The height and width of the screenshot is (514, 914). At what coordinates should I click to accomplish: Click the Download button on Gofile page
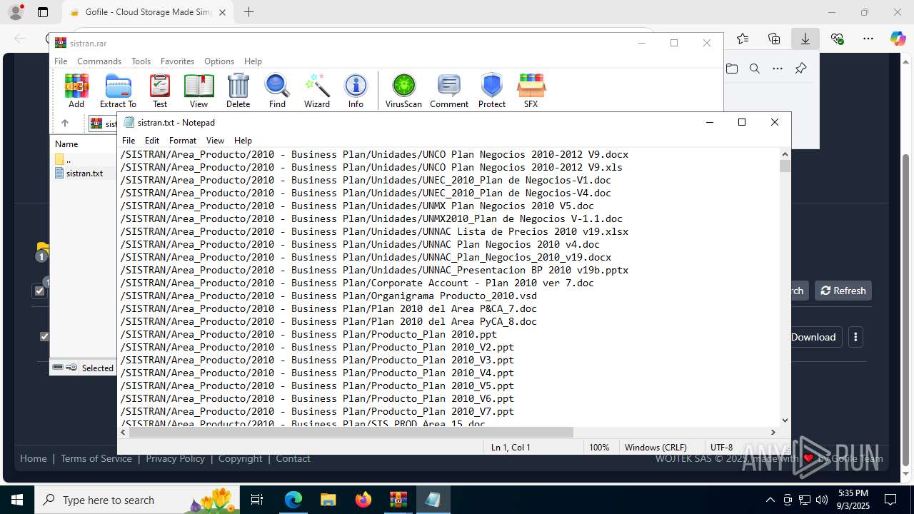(813, 337)
